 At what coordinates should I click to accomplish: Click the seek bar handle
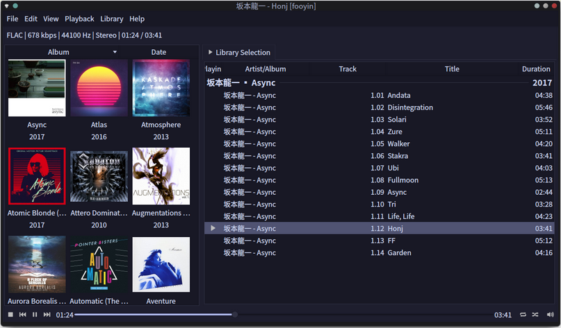[235, 314]
